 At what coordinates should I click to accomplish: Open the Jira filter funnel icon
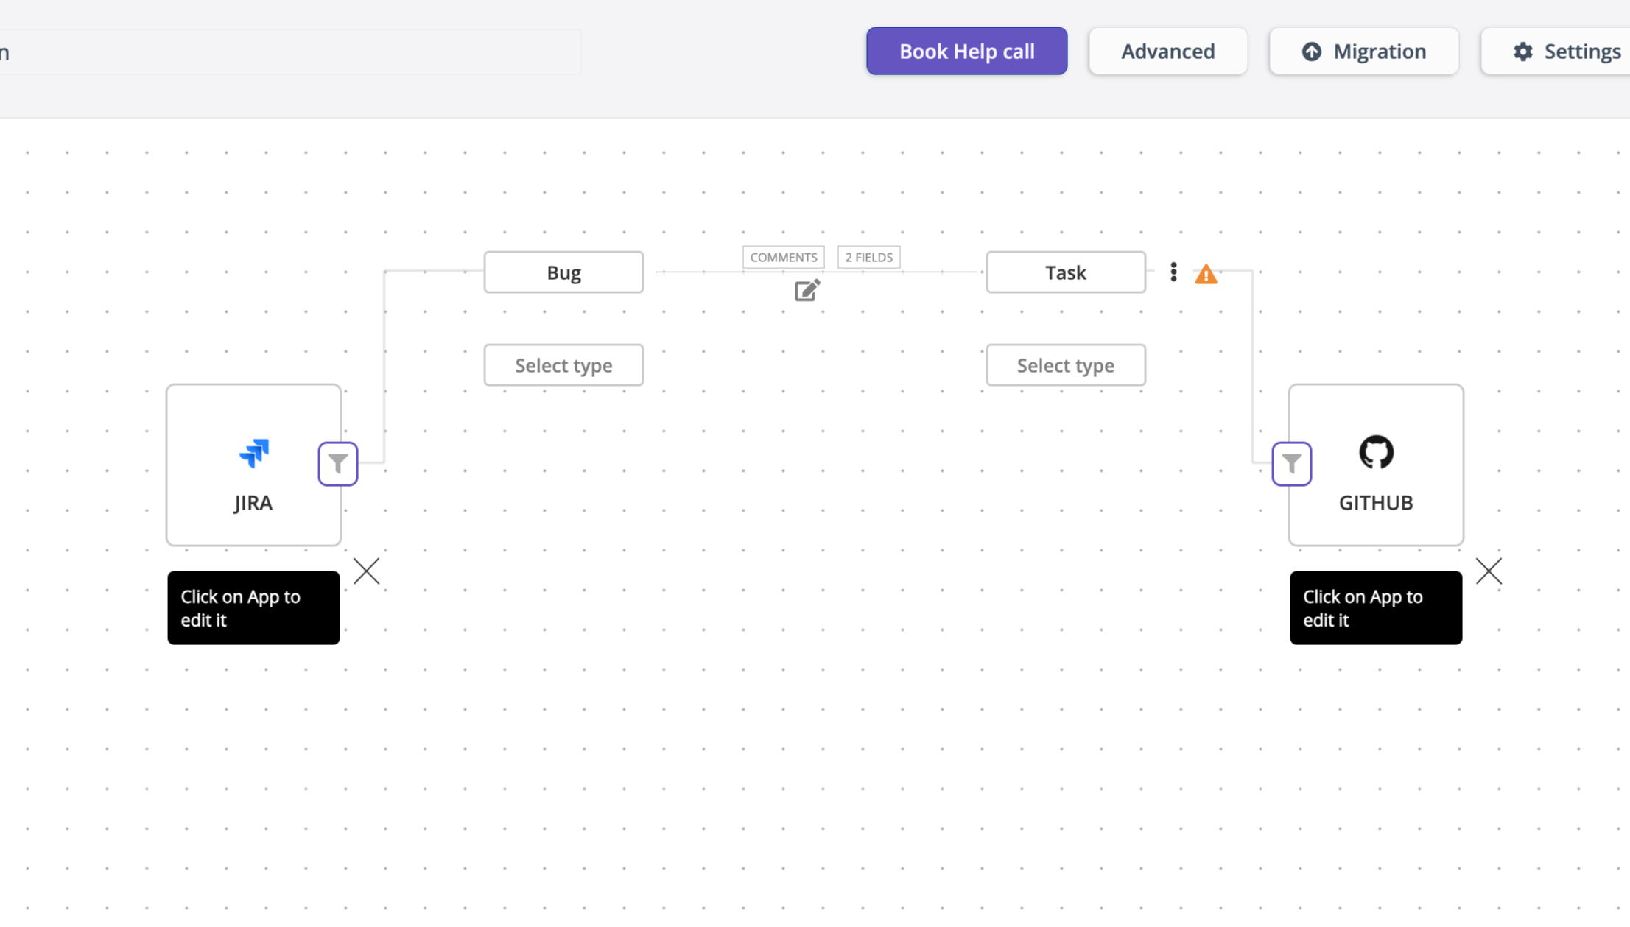tap(338, 464)
